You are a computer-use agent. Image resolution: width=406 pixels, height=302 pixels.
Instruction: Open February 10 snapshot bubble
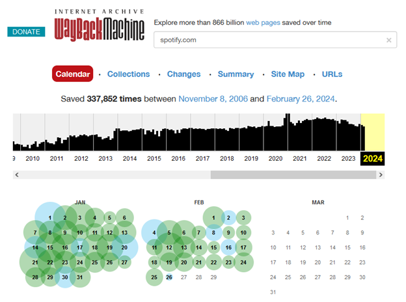pyautogui.click(x=243, y=232)
